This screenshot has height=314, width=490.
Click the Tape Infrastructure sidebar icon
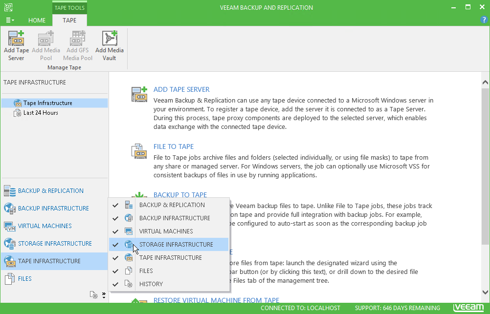pos(10,261)
